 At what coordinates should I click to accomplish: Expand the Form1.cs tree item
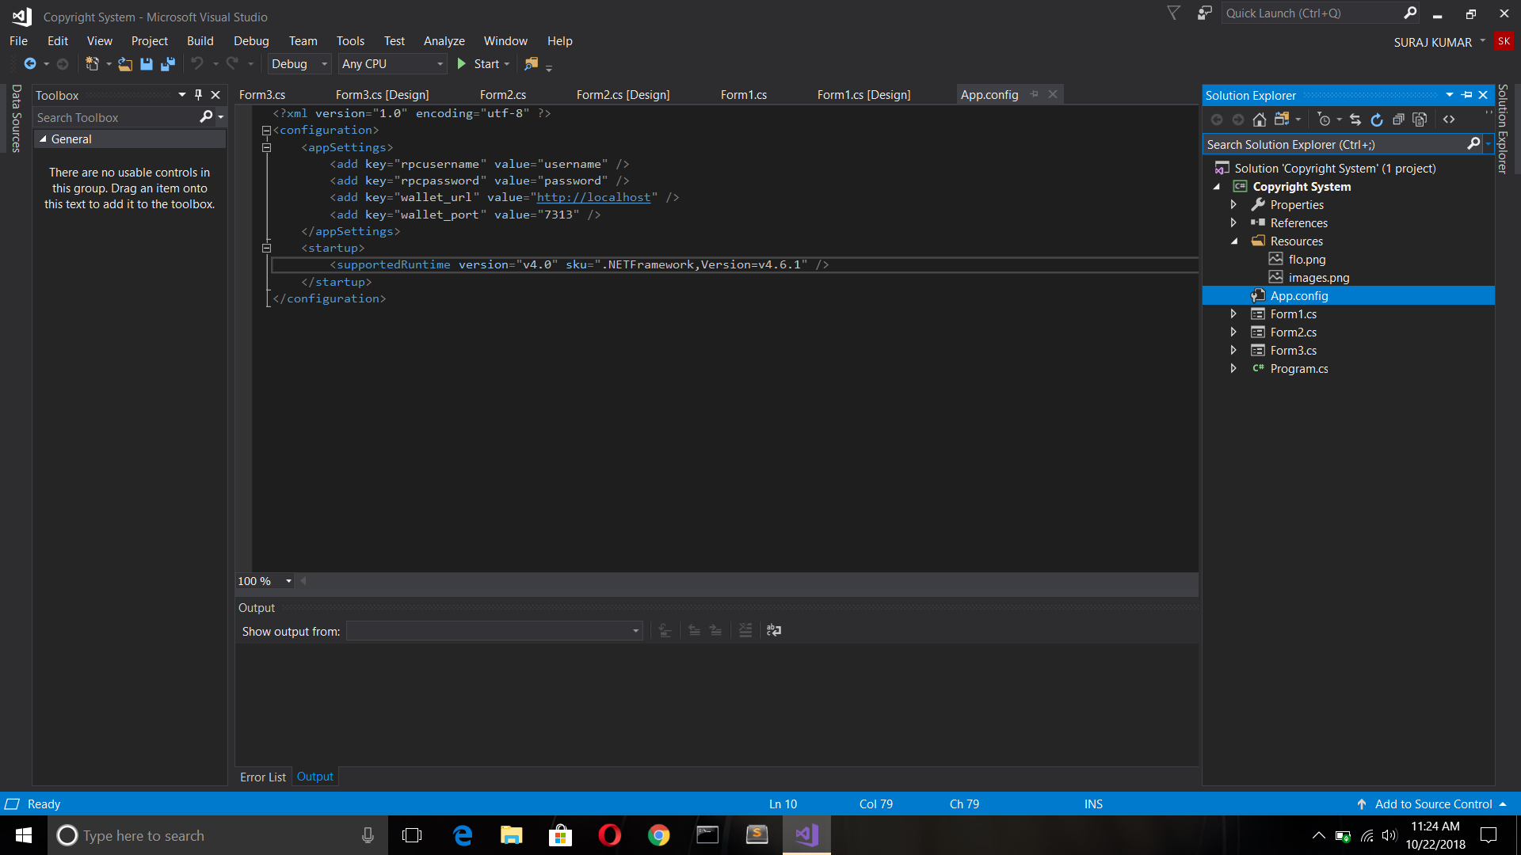tap(1233, 313)
